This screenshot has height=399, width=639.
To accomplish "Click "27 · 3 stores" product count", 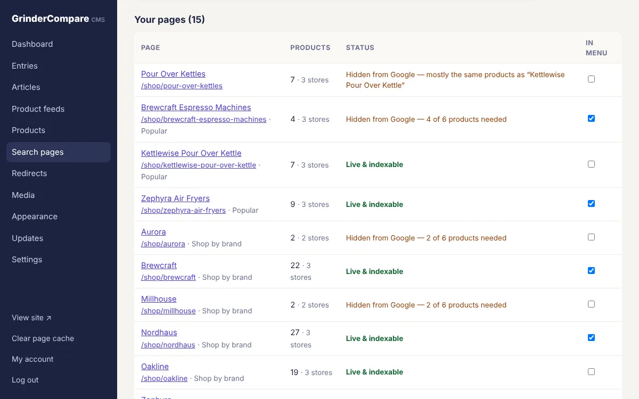I will tap(301, 338).
